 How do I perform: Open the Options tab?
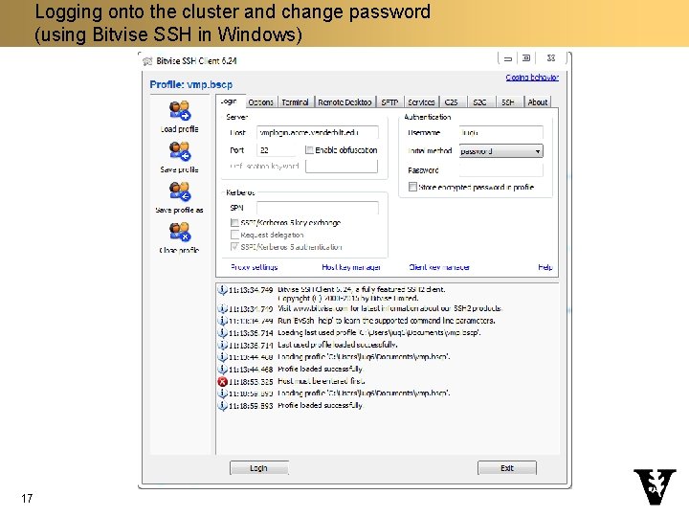pos(260,102)
